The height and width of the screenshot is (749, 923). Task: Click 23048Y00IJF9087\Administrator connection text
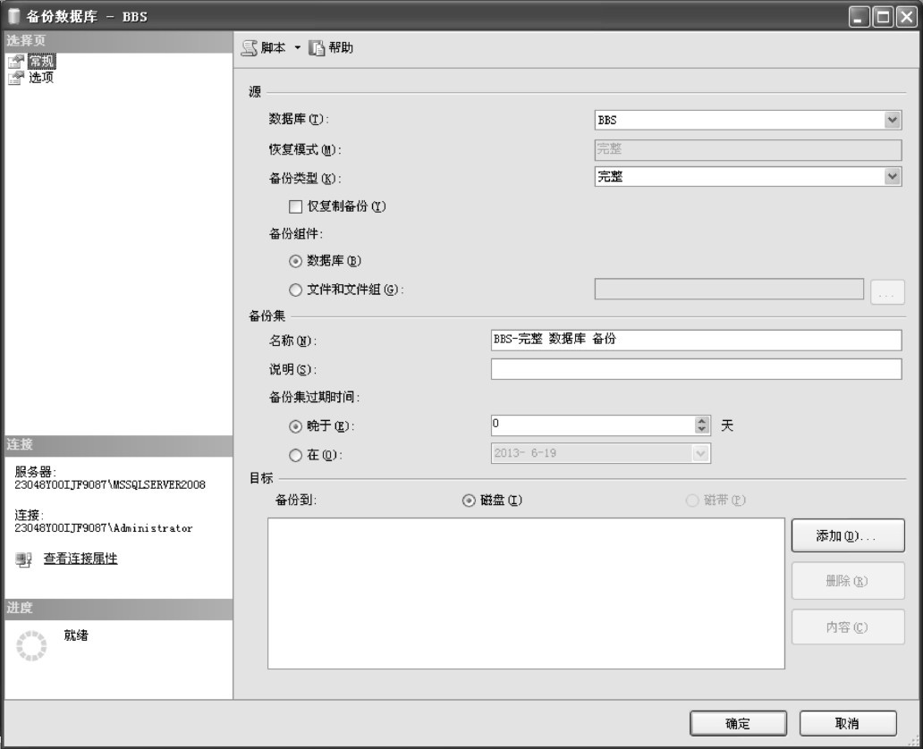click(x=104, y=528)
